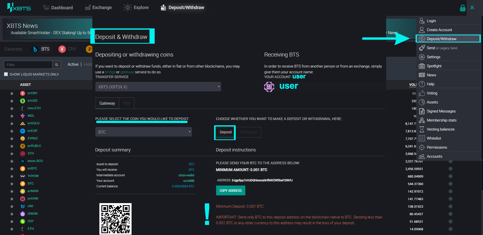Select the Deposit option button
The width and height of the screenshot is (483, 235).
click(x=226, y=132)
